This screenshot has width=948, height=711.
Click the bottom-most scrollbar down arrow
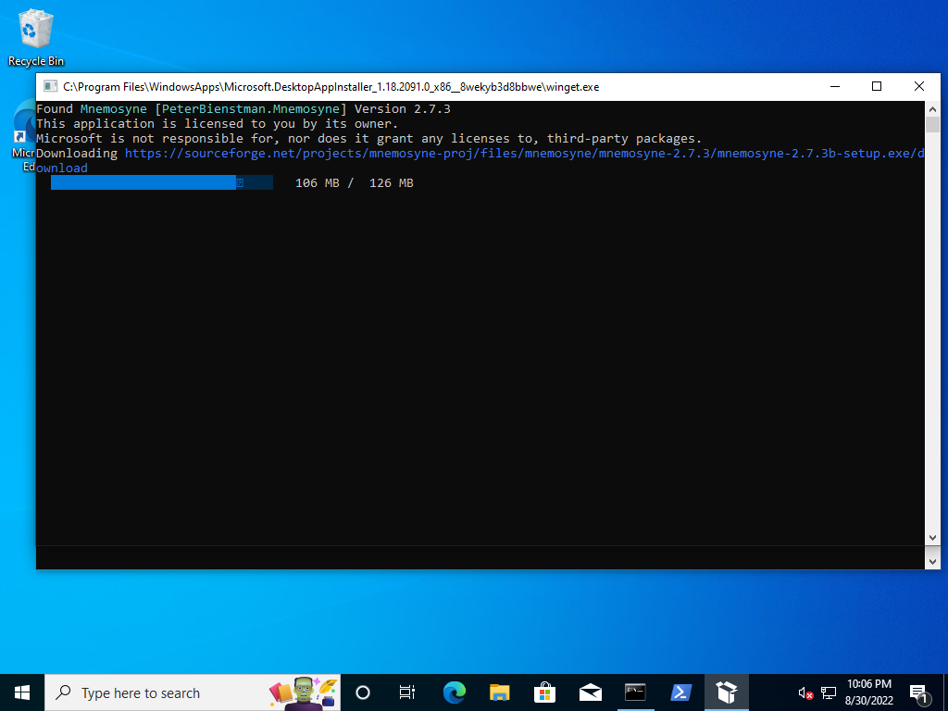coord(932,562)
